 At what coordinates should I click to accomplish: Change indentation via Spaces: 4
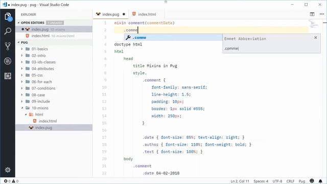pos(261,181)
